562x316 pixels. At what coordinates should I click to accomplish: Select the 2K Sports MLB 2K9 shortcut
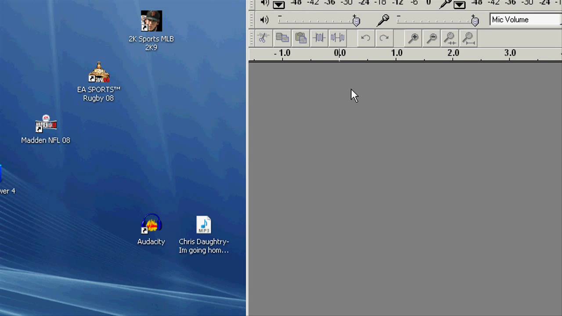[151, 31]
